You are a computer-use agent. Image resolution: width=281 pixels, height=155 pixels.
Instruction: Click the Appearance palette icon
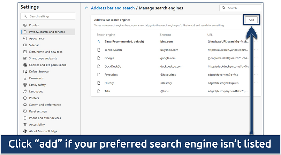[x=25, y=38]
